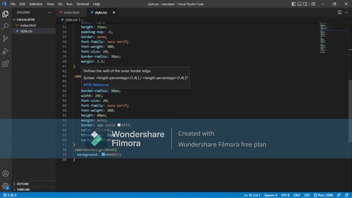Open the Extensions view icon
This screenshot has width=352, height=198.
[5, 64]
